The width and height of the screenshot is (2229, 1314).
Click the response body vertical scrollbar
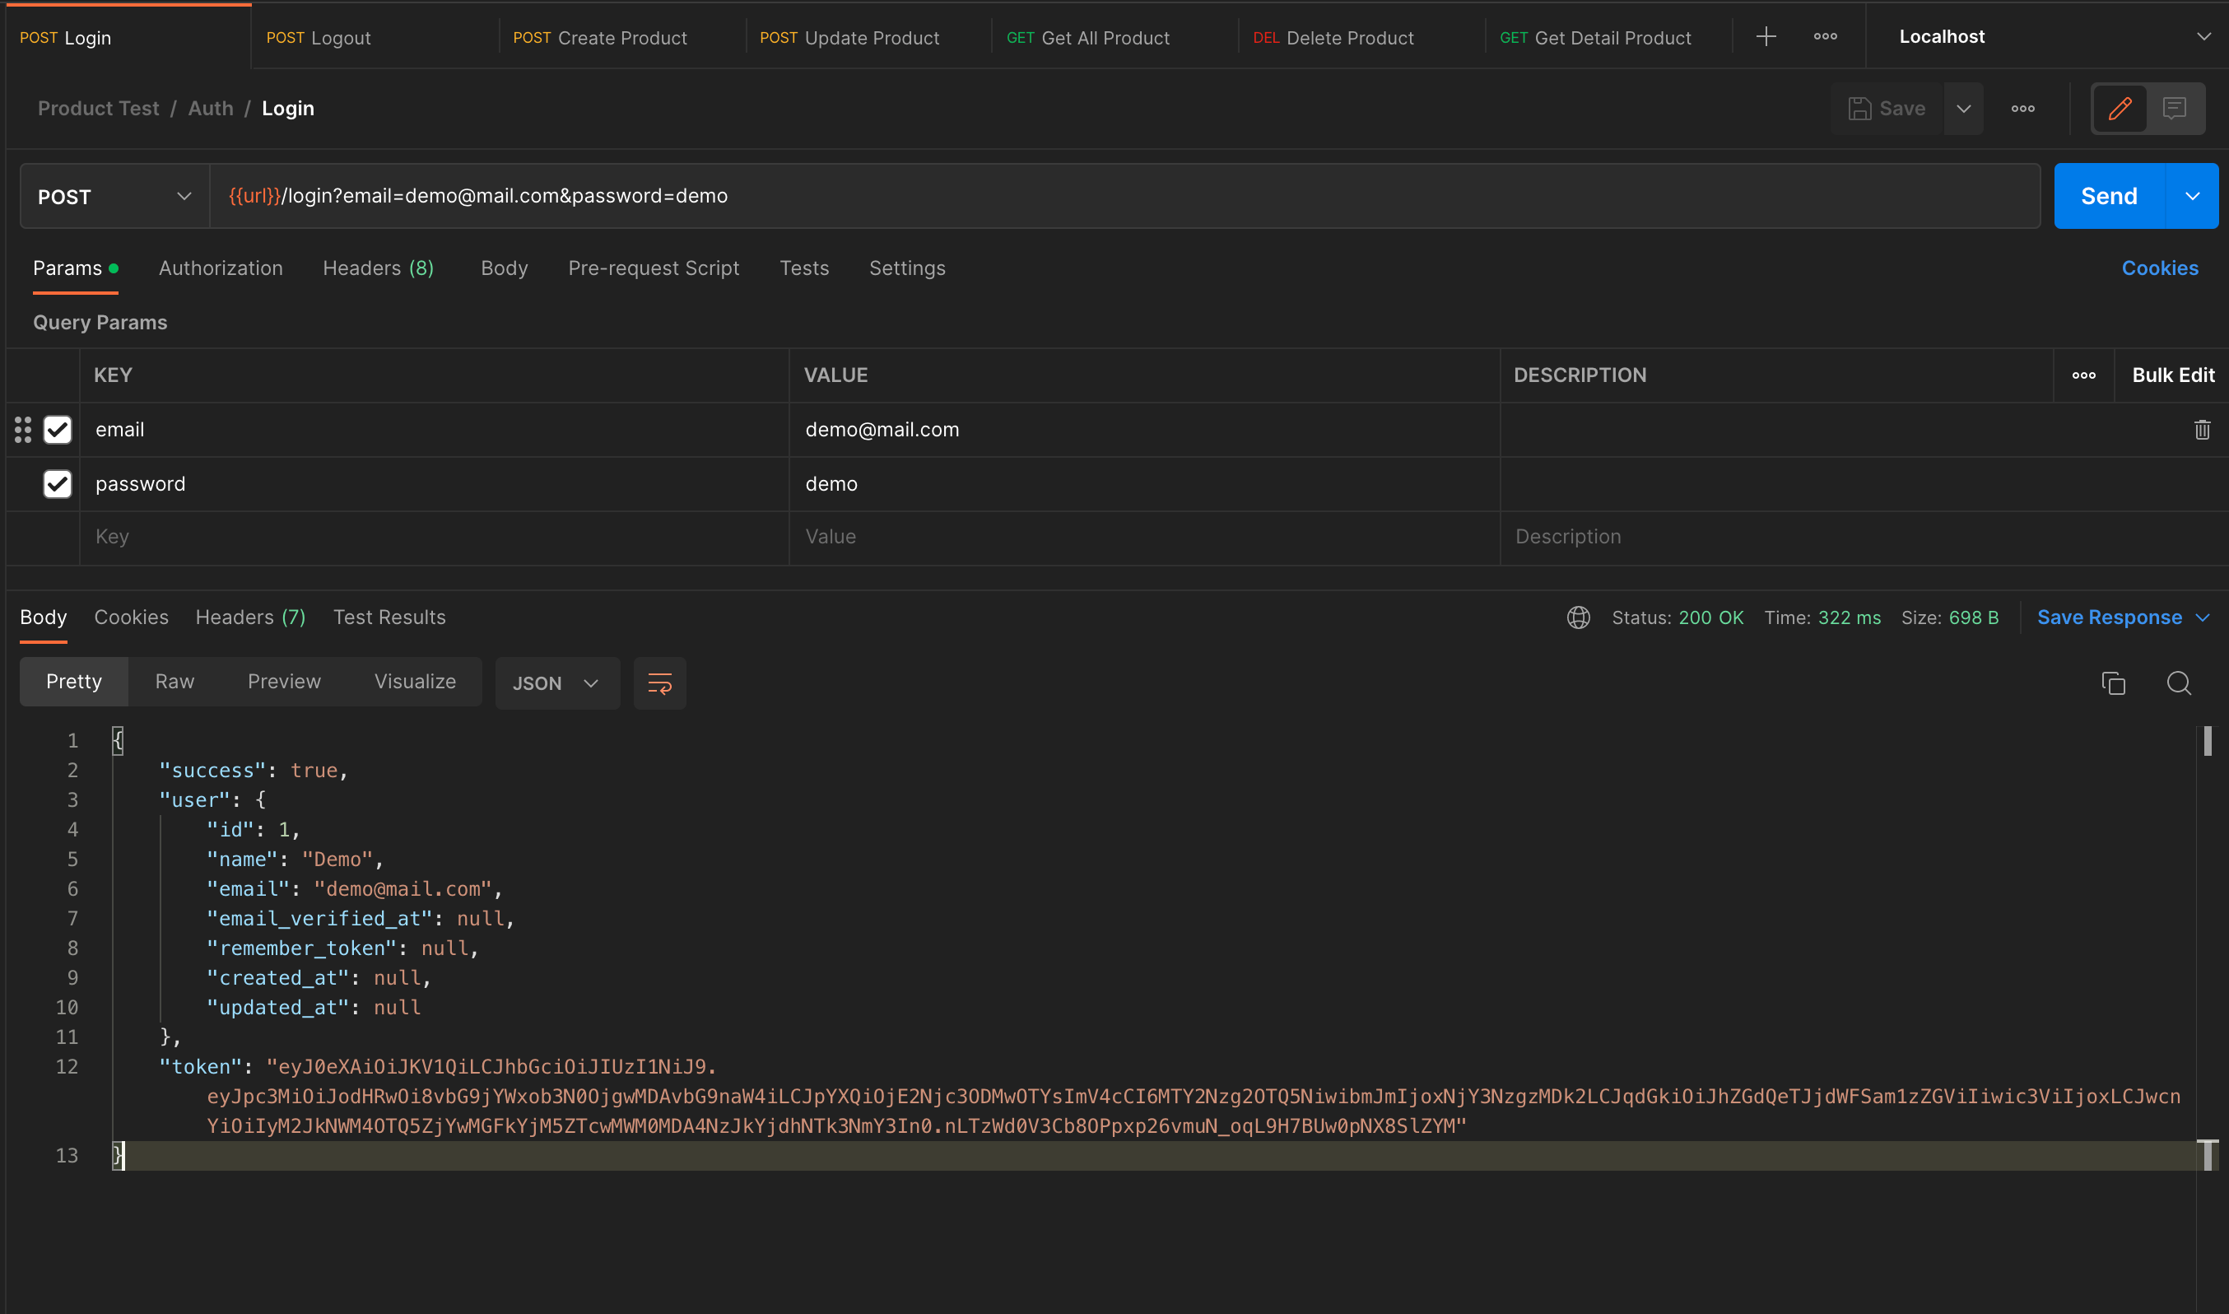point(2207,742)
